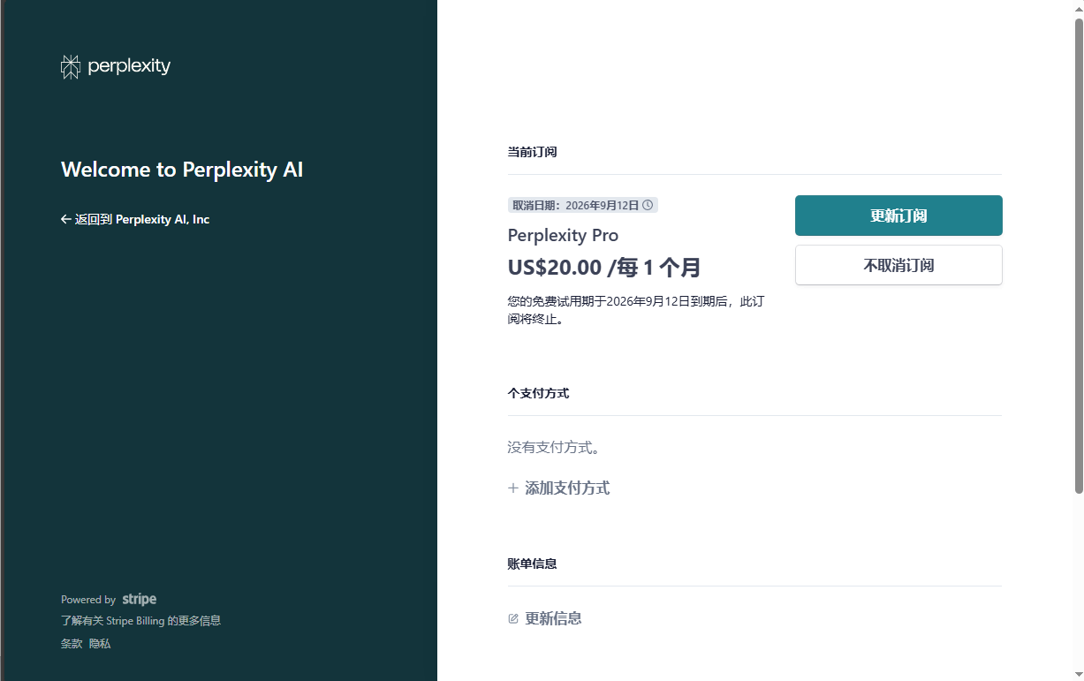Open the 条款 terms link
Screen dimensions: 1084x681
72,644
